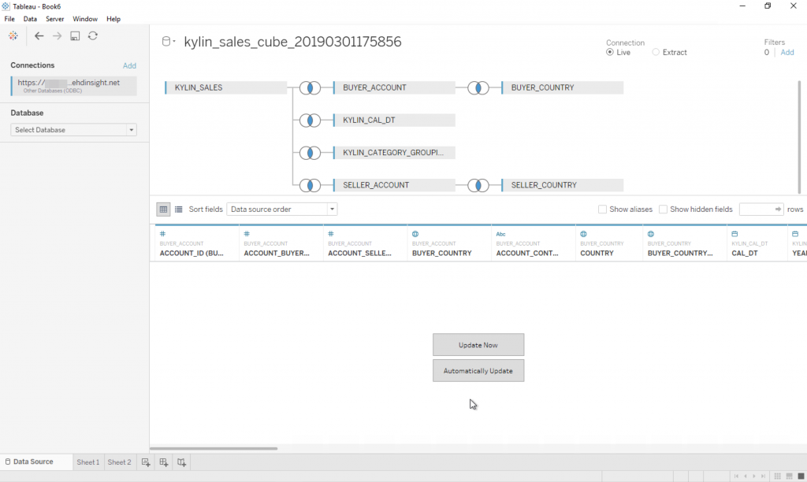807x482 pixels.
Task: Open the Server menu
Action: click(x=54, y=19)
